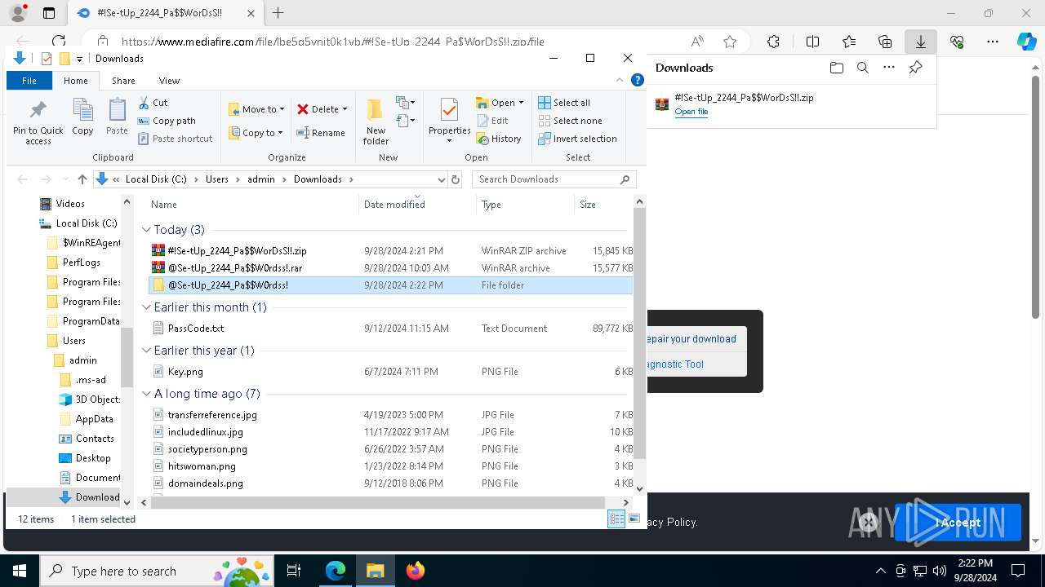This screenshot has height=587, width=1045.
Task: Open more options in Edge Downloads panel
Action: pyautogui.click(x=889, y=68)
